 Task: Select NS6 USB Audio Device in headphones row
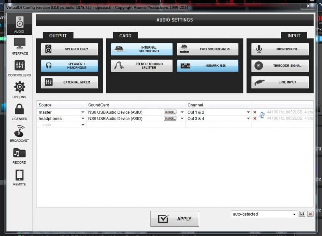pyautogui.click(x=115, y=119)
